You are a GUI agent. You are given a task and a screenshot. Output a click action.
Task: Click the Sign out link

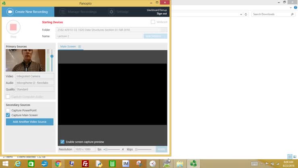[161, 14]
